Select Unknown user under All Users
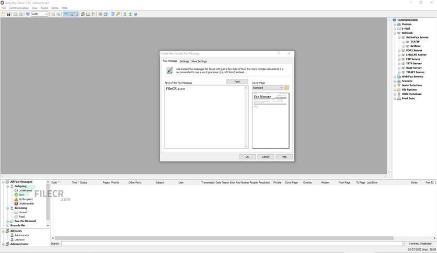The image size is (437, 253). 19,239
